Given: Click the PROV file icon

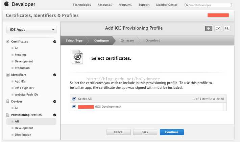Looking at the screenshot, I should tap(77, 57).
